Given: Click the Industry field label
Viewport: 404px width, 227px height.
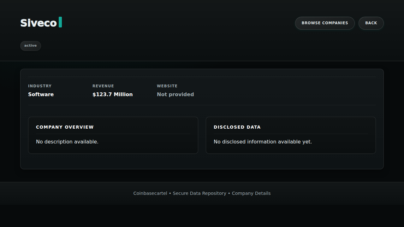Looking at the screenshot, I should 40,86.
